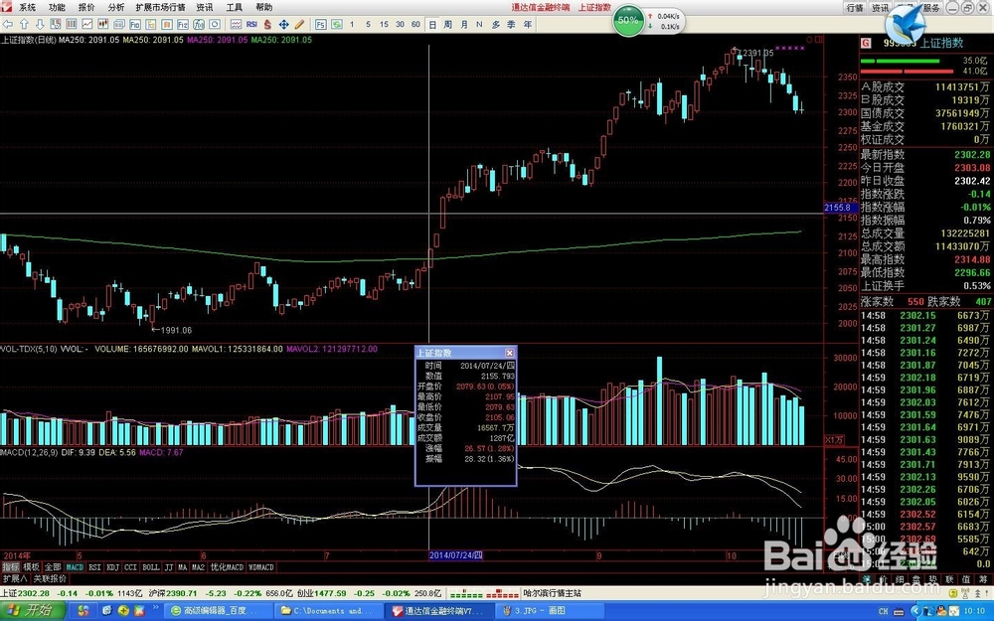The width and height of the screenshot is (994, 621).
Task: Select the 1-minute period button
Action: point(352,24)
